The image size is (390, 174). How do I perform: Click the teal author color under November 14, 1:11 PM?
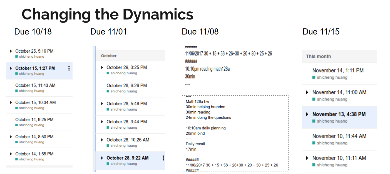click(314, 77)
